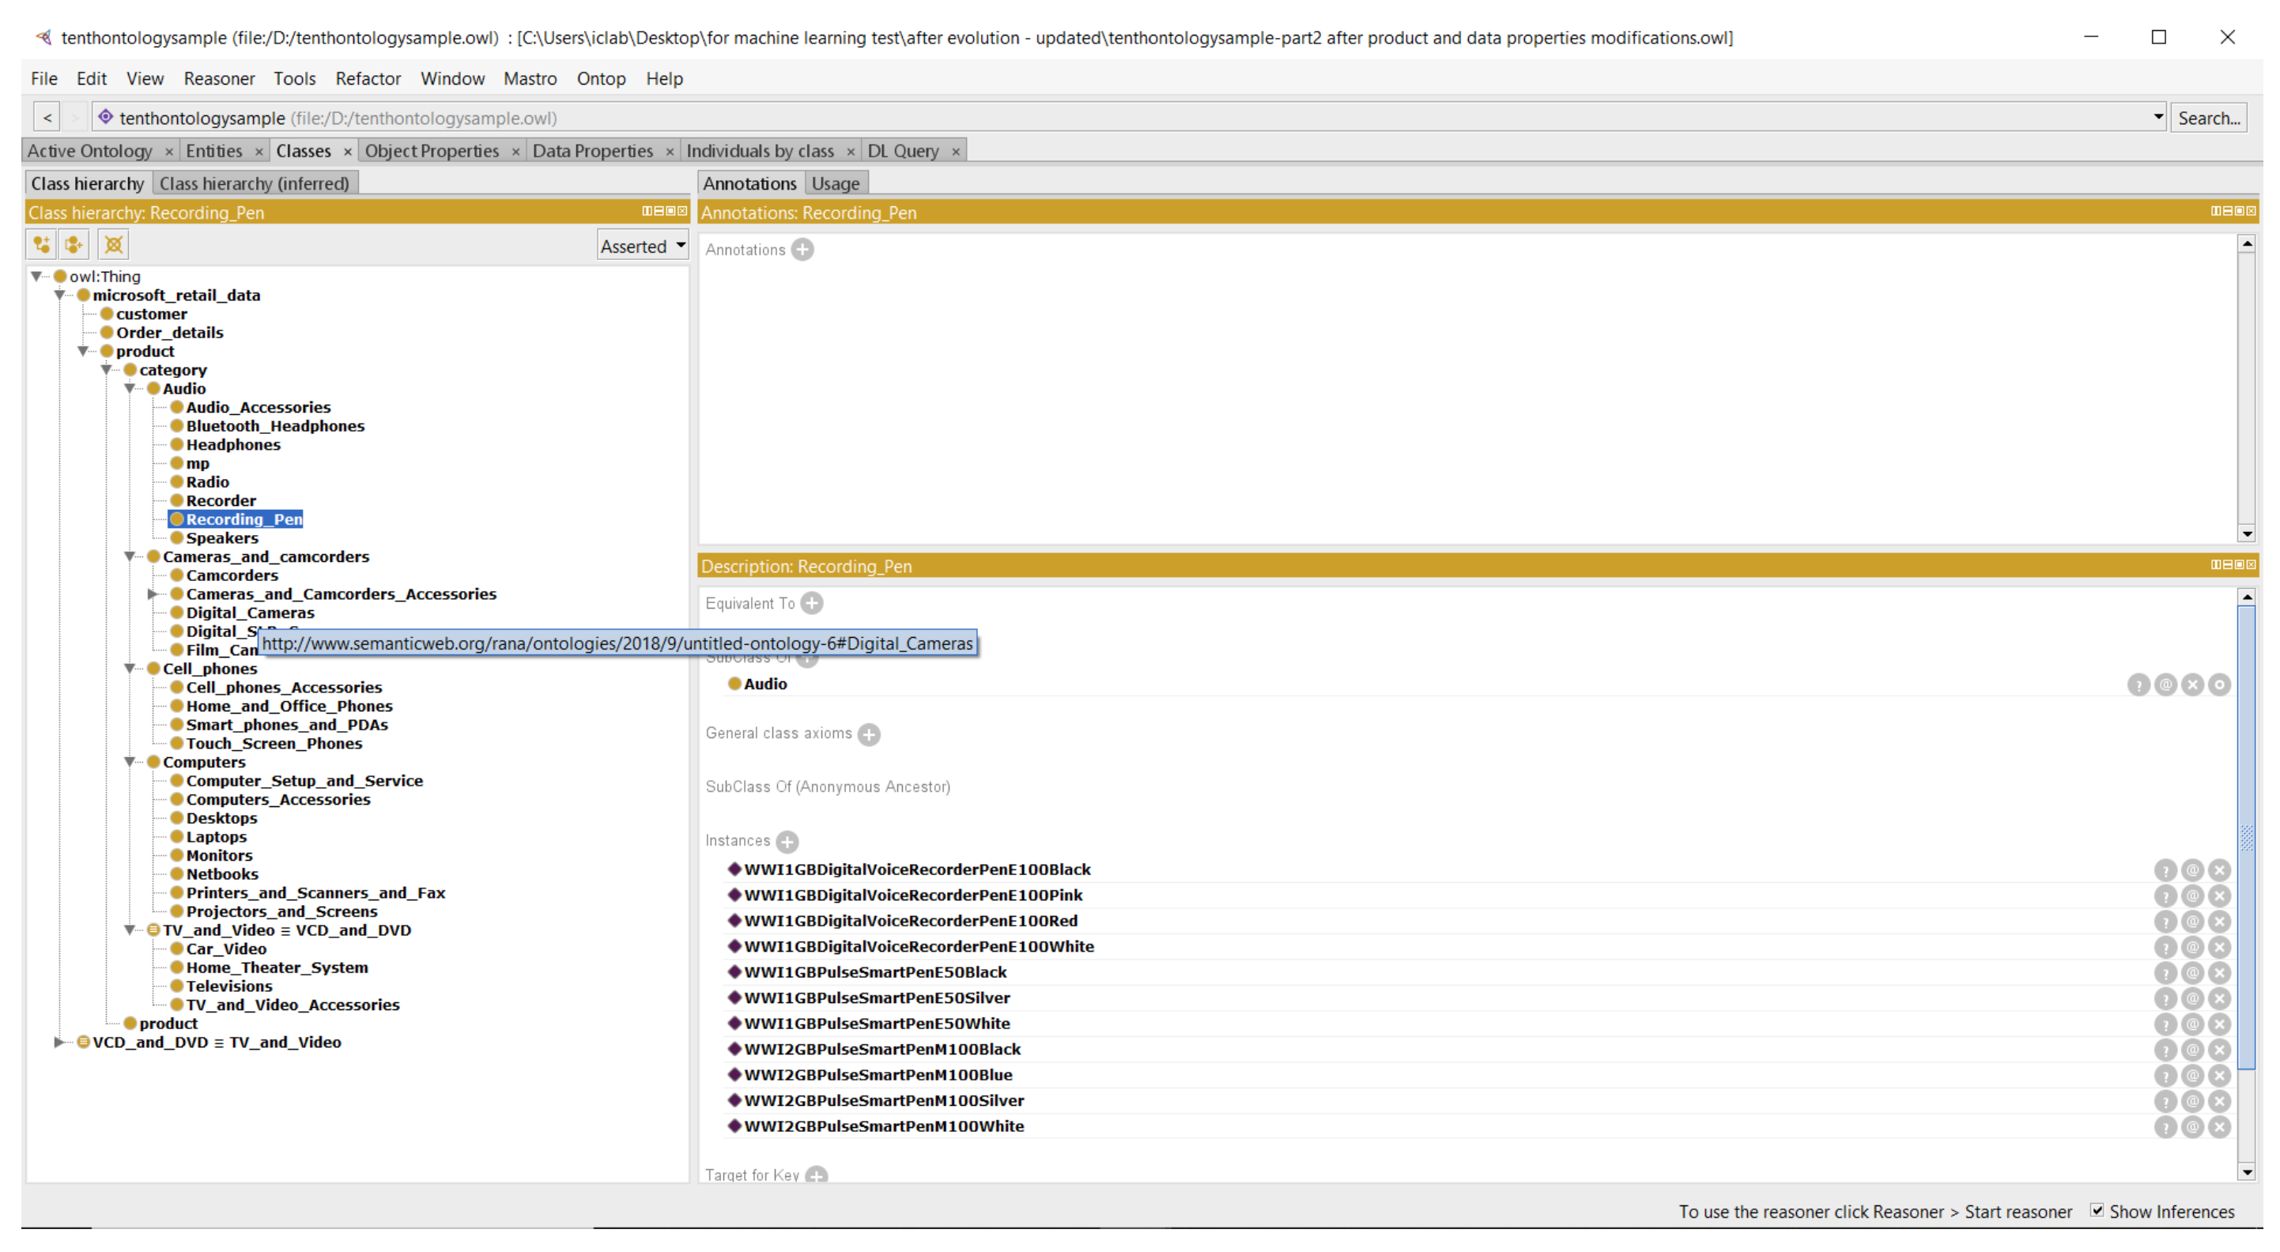The width and height of the screenshot is (2280, 1252).
Task: Click the Description panel vertical scrollbar thumb
Action: click(2245, 839)
